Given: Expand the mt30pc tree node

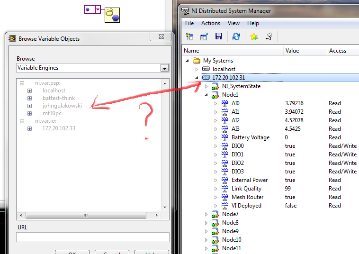Looking at the screenshot, I should point(29,113).
